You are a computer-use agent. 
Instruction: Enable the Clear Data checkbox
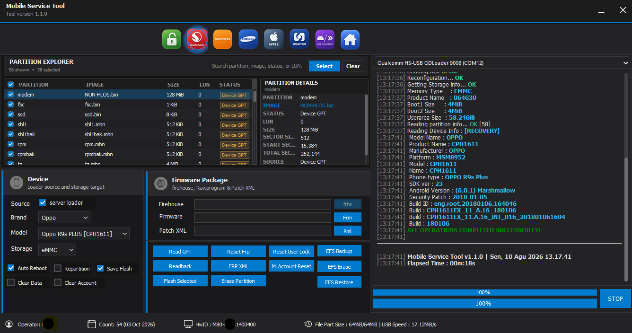[x=11, y=282]
